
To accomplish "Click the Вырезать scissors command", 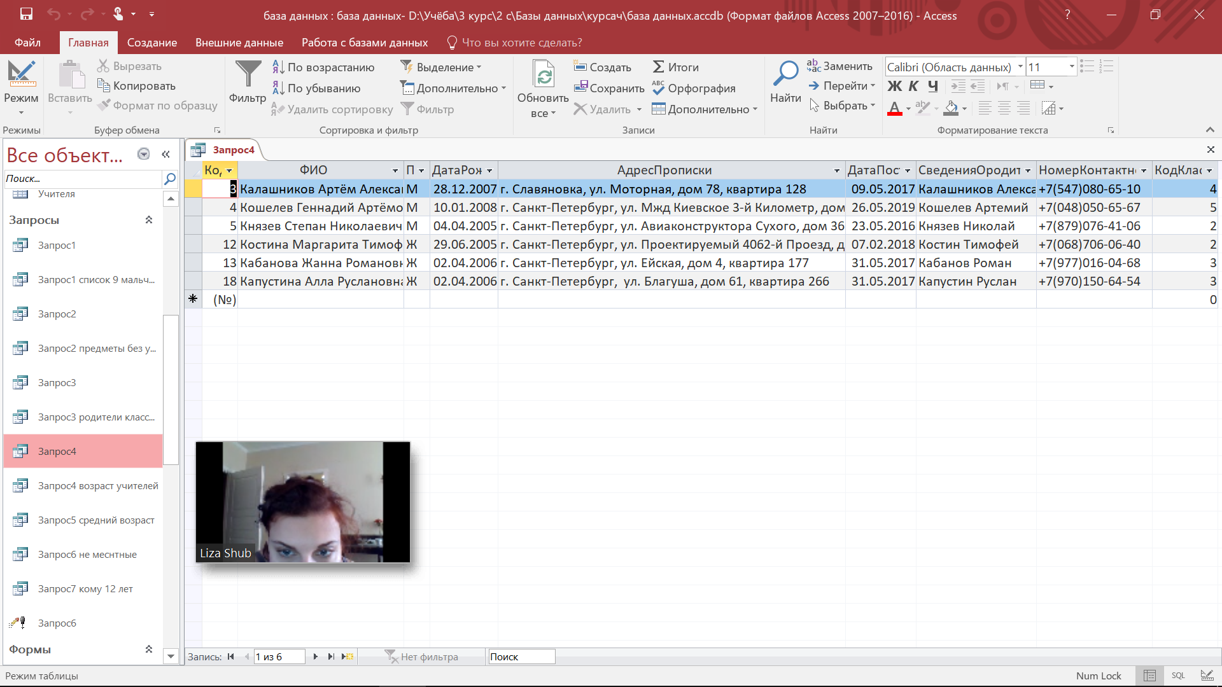I will [x=129, y=66].
